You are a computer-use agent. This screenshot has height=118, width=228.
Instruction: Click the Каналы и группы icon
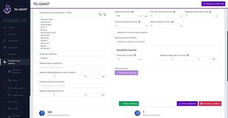click(x=9, y=88)
